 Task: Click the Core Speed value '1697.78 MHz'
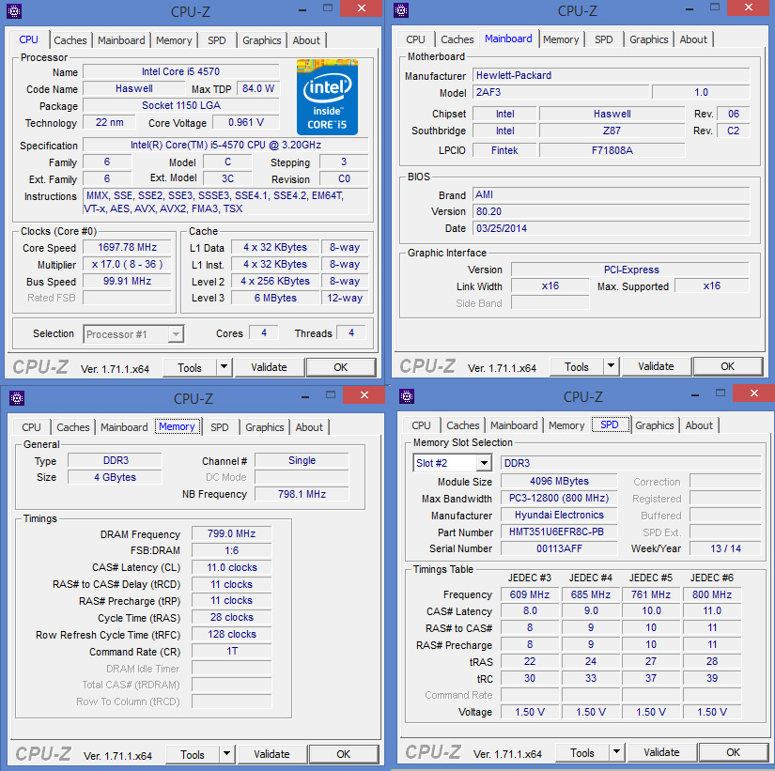(x=127, y=247)
